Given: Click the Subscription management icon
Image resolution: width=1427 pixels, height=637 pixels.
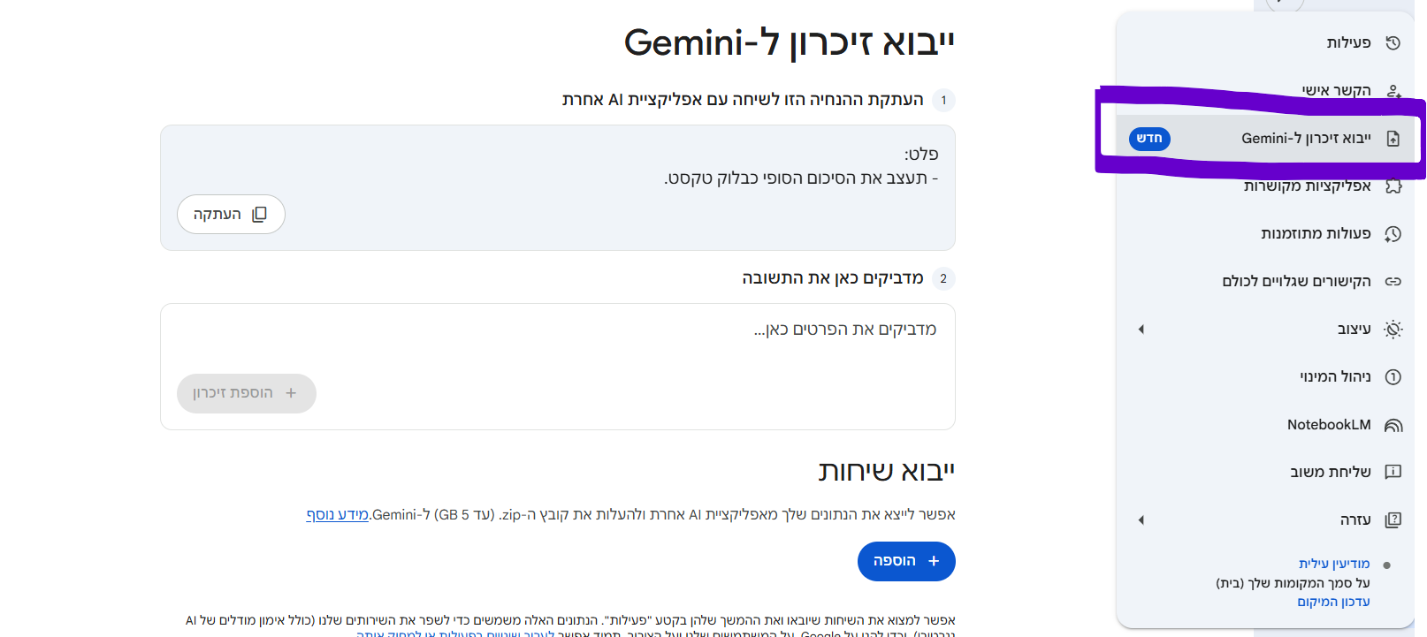Looking at the screenshot, I should click(1393, 377).
